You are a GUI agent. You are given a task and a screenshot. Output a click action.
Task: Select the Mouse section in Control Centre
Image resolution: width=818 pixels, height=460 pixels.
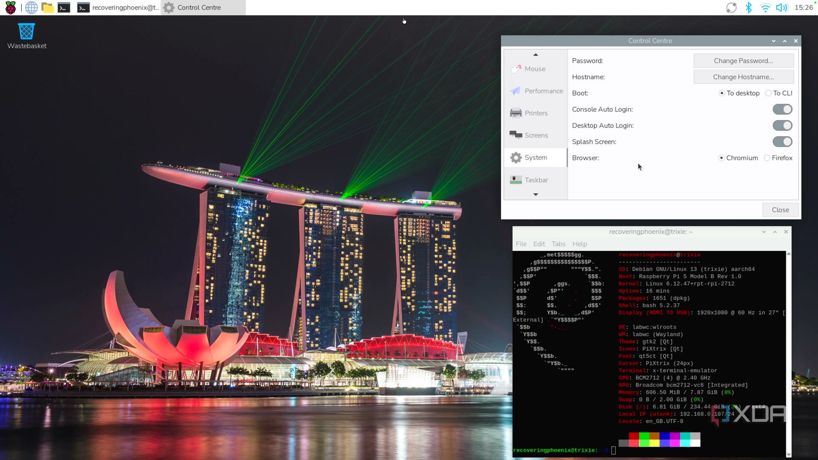click(535, 68)
